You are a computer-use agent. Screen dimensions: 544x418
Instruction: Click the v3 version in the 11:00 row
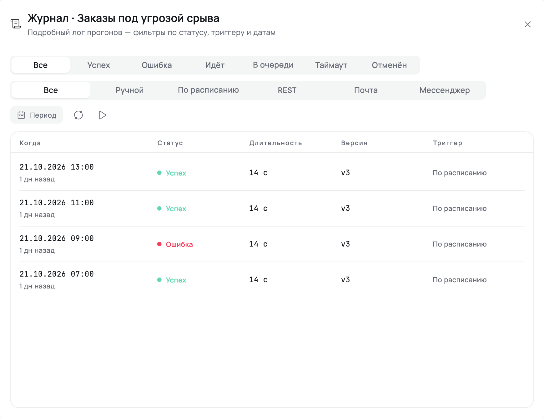(345, 208)
